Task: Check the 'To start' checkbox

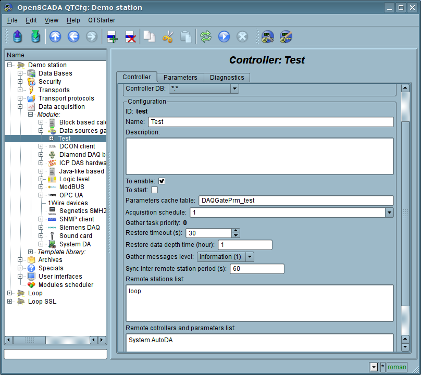Action: (x=154, y=190)
